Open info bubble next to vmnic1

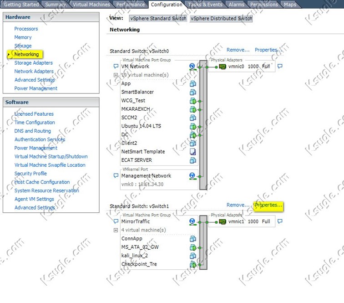coord(280,221)
